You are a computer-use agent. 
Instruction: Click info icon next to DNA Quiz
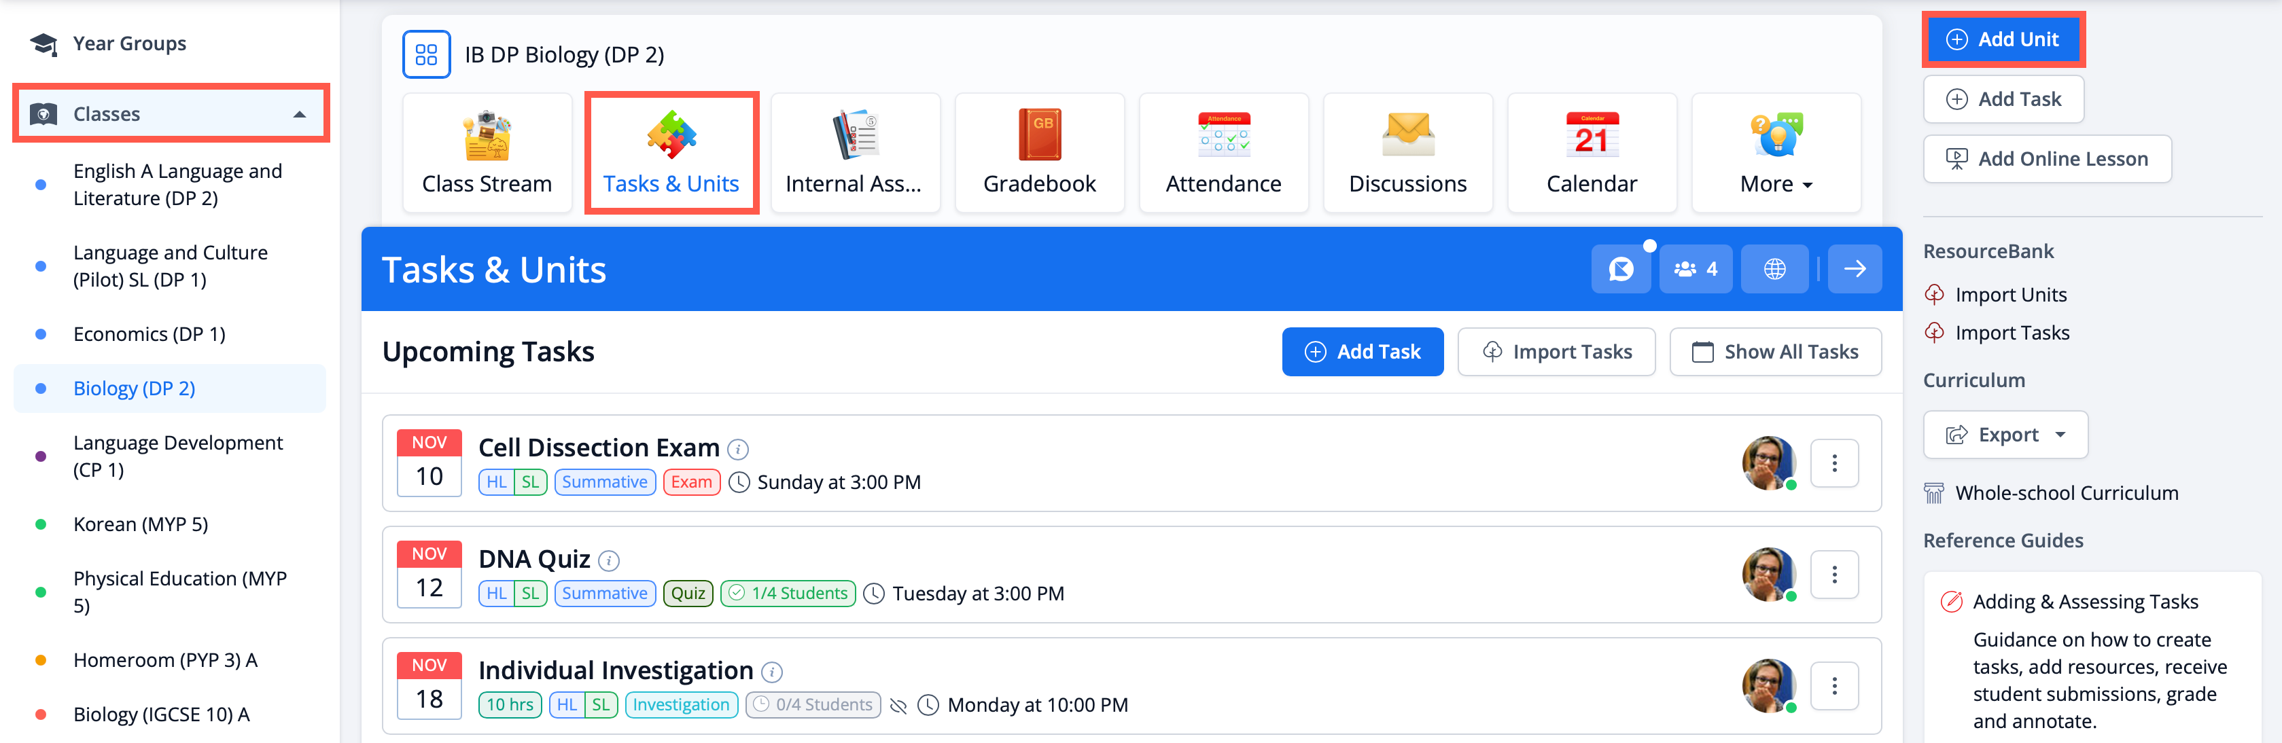[609, 560]
